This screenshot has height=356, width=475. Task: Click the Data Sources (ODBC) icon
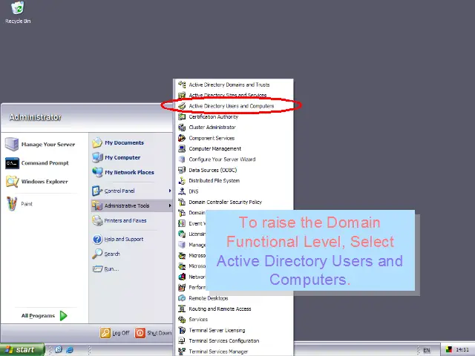point(182,170)
